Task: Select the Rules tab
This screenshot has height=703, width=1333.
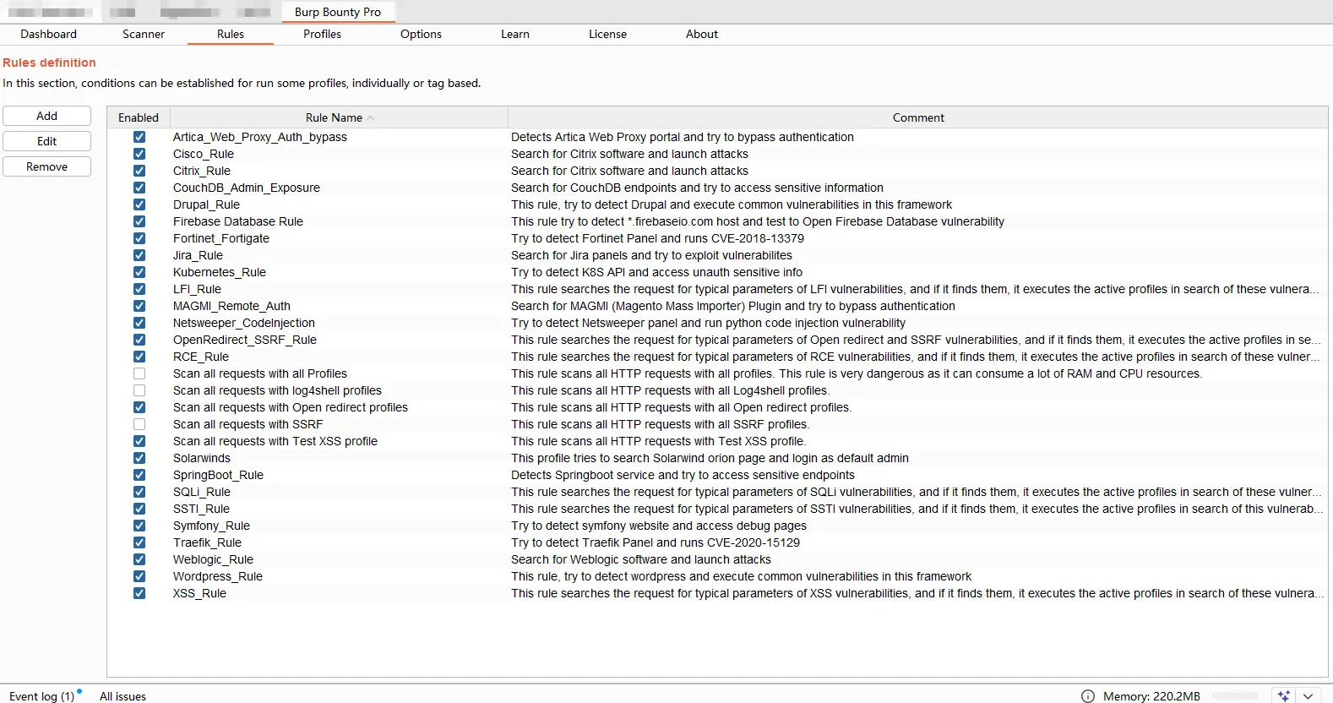Action: tap(231, 35)
